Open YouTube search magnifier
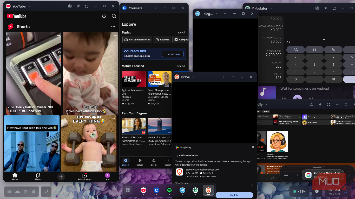This screenshot has width=355, height=199. coord(114,16)
